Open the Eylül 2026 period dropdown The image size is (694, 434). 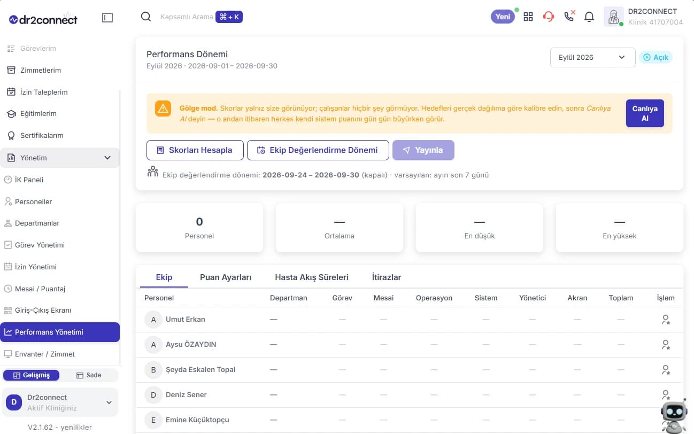coord(592,58)
